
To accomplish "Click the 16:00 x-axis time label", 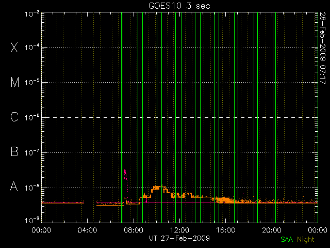I will click(x=226, y=230).
